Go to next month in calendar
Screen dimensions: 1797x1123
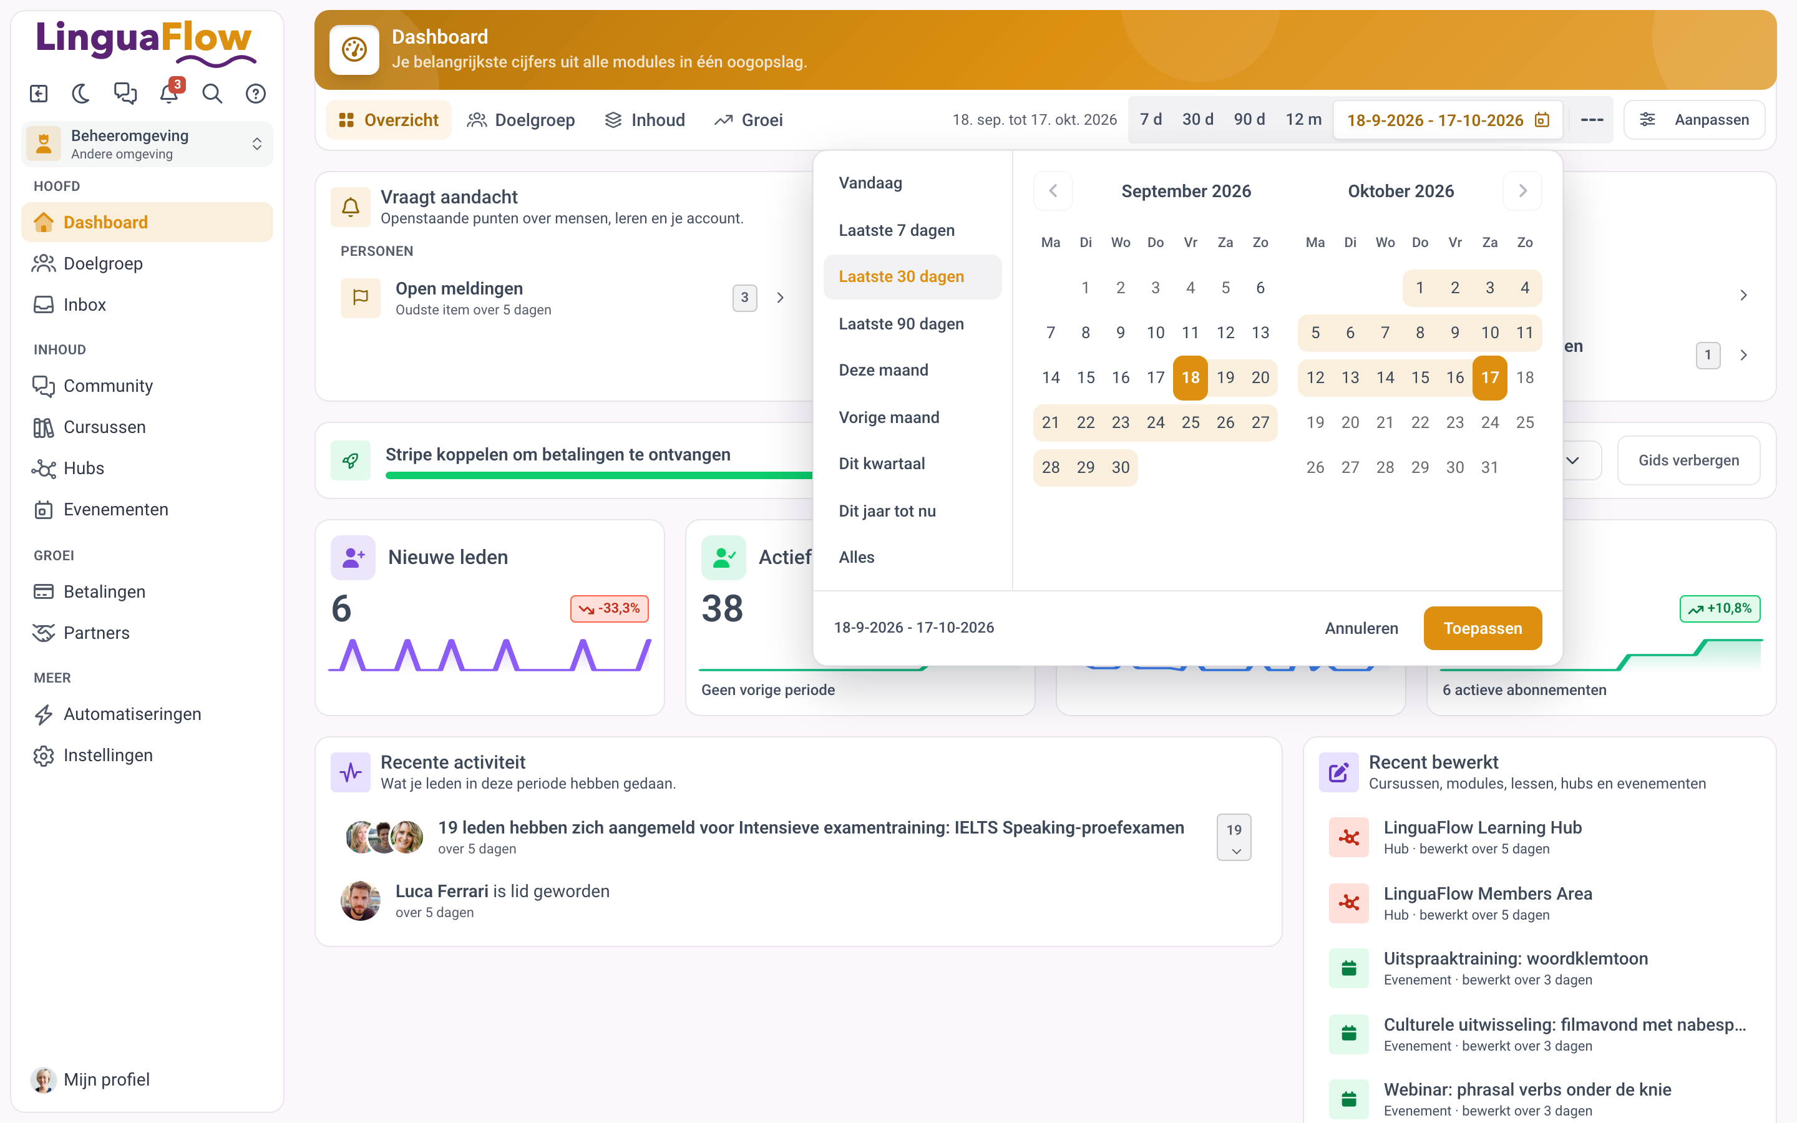click(1522, 191)
